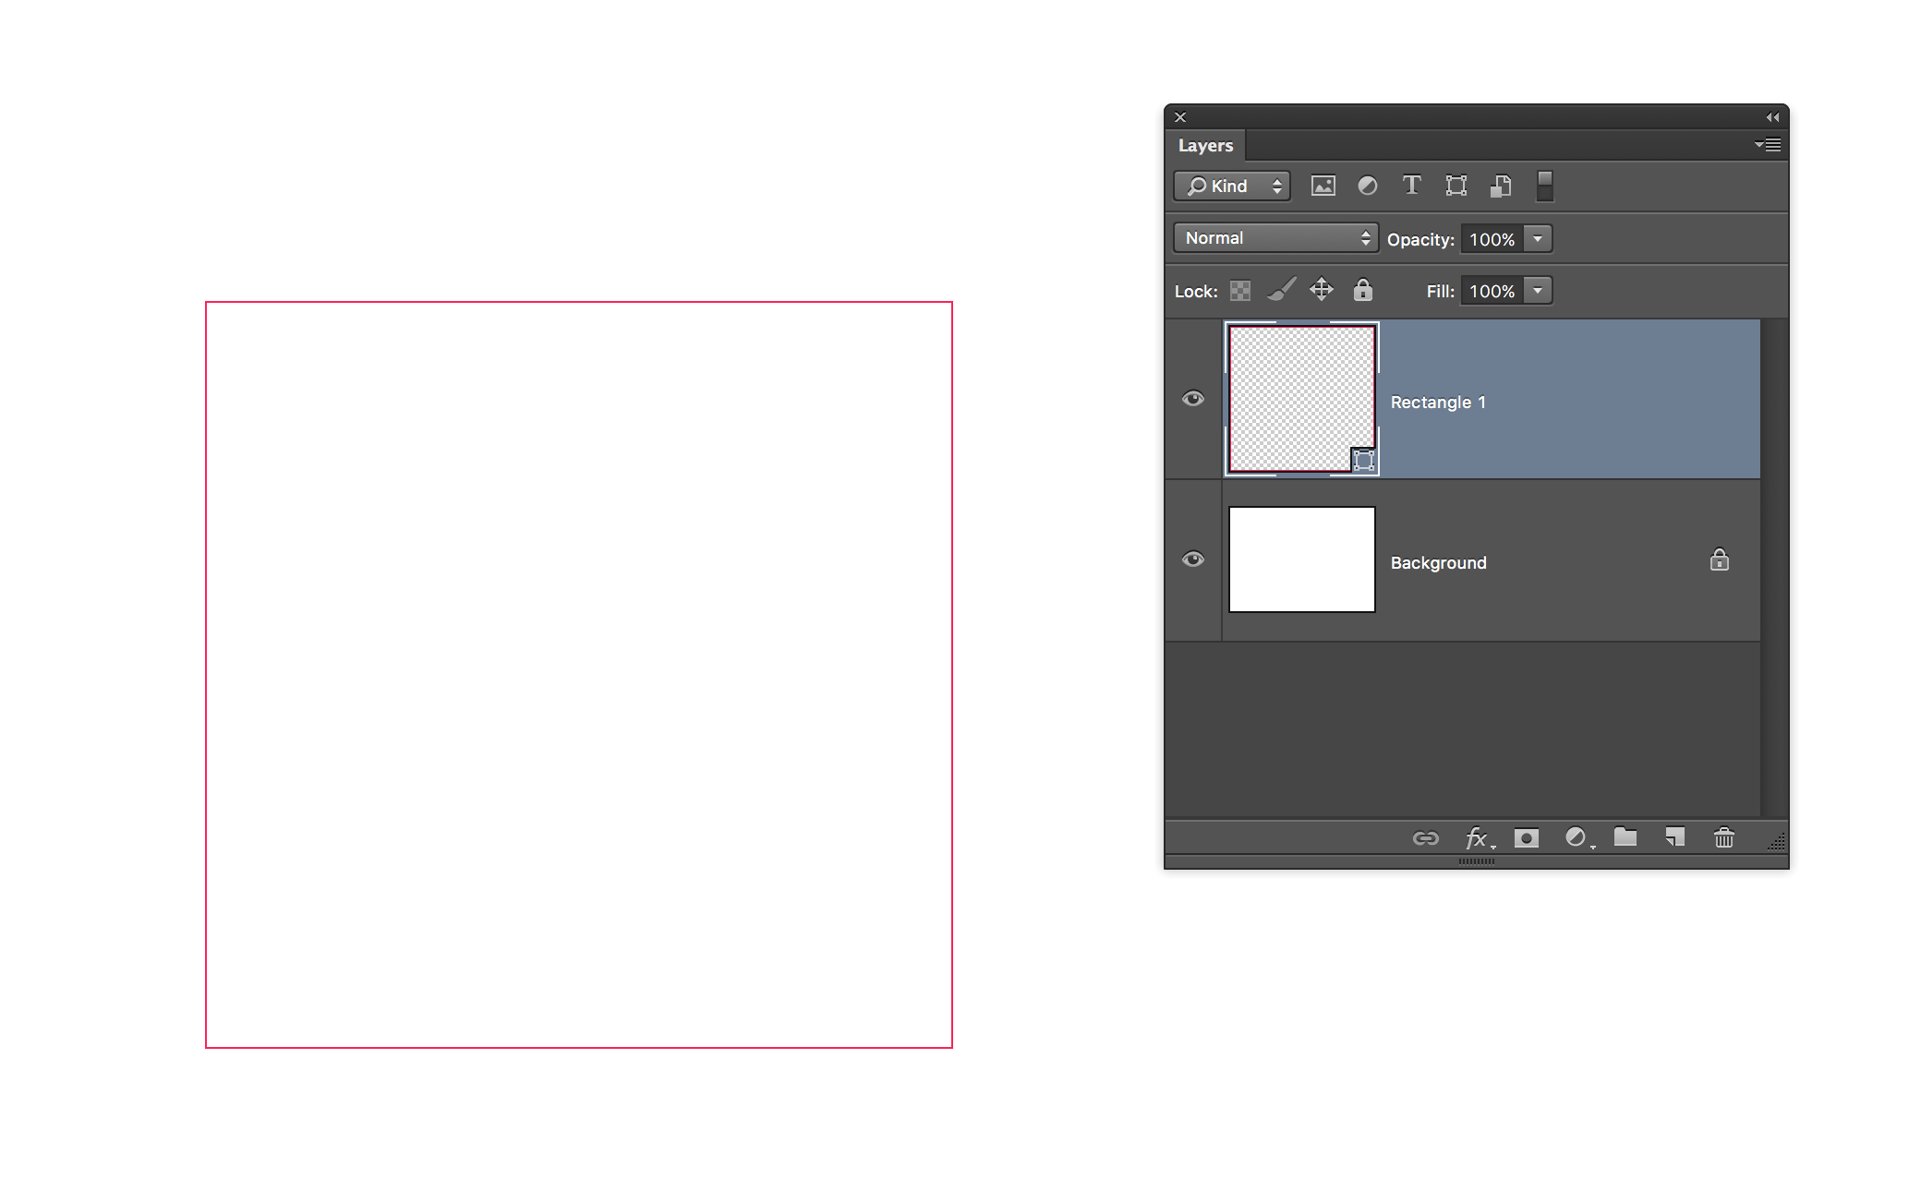
Task: Create a new layer
Action: [1673, 837]
